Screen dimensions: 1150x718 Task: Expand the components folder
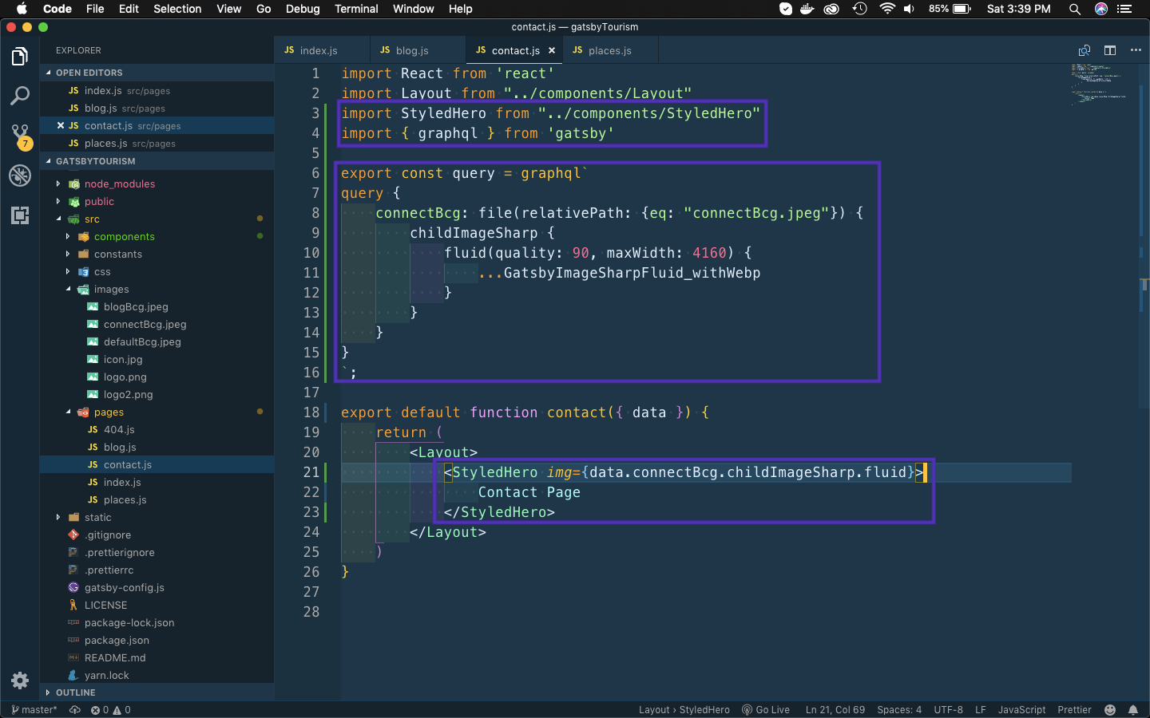pyautogui.click(x=124, y=237)
